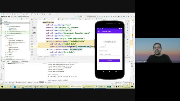The height and width of the screenshot is (101, 180).
Task: Click the red Stop button in toolbar
Action: (116, 16)
